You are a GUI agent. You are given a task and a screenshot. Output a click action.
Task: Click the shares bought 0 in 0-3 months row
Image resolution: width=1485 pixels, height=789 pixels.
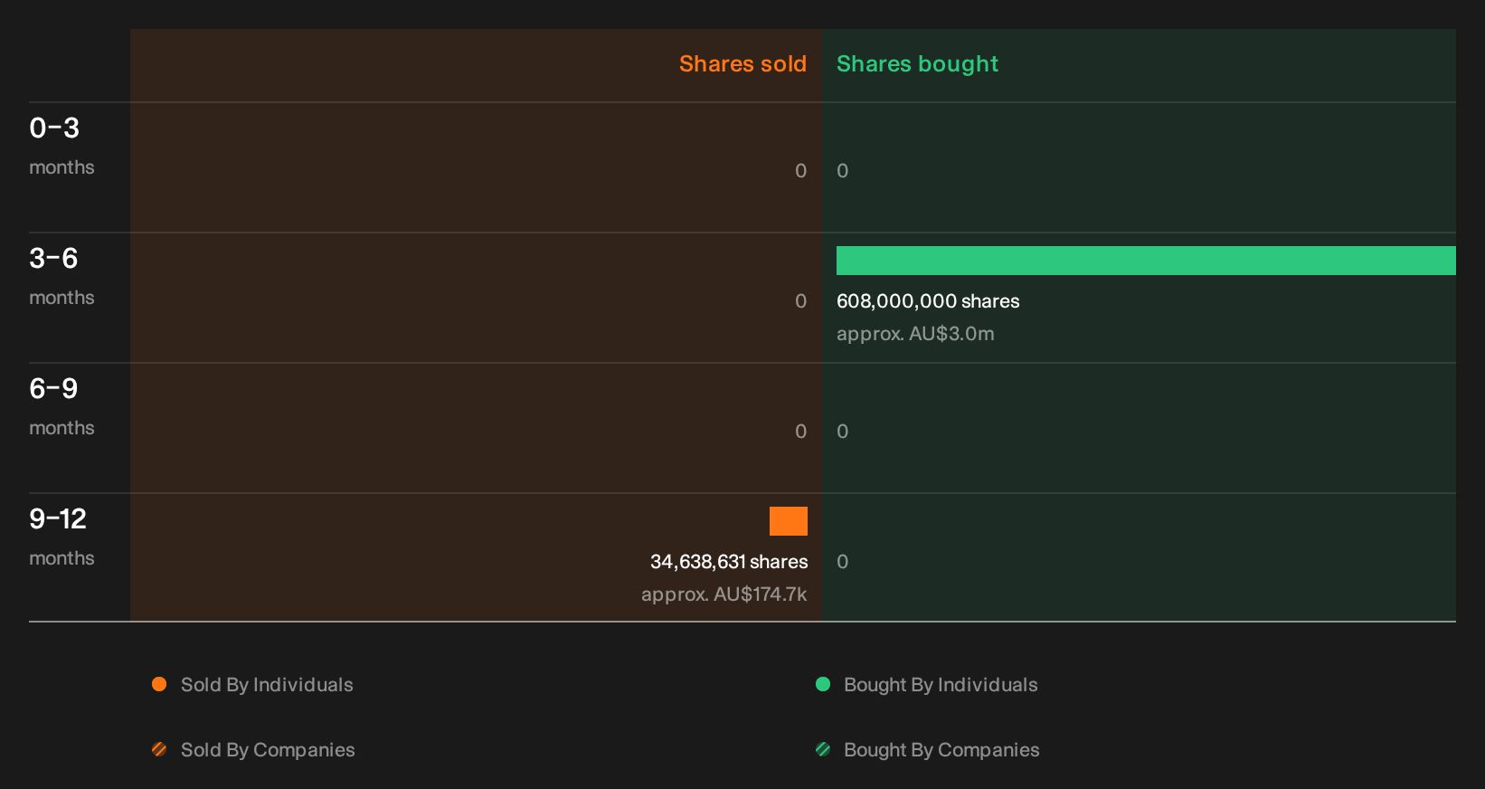coord(843,171)
